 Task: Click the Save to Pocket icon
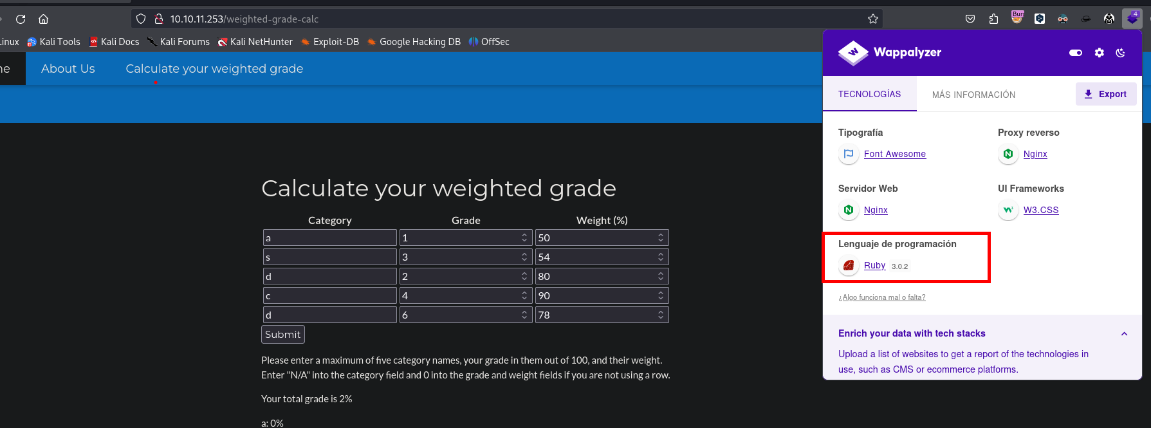tap(970, 19)
